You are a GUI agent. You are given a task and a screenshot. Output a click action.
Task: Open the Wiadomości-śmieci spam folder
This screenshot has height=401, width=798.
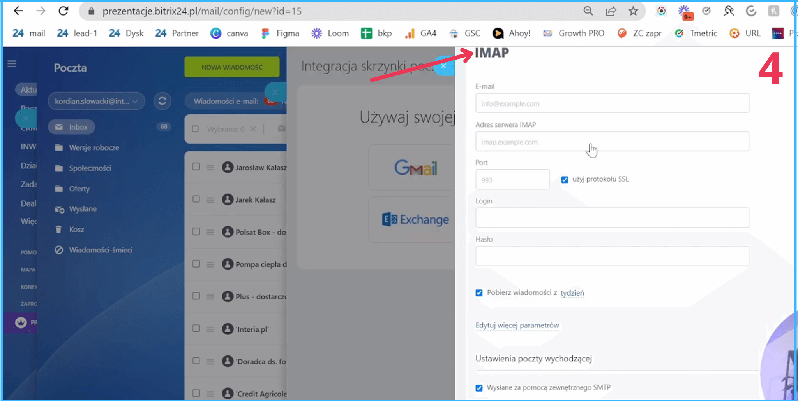[x=101, y=250]
